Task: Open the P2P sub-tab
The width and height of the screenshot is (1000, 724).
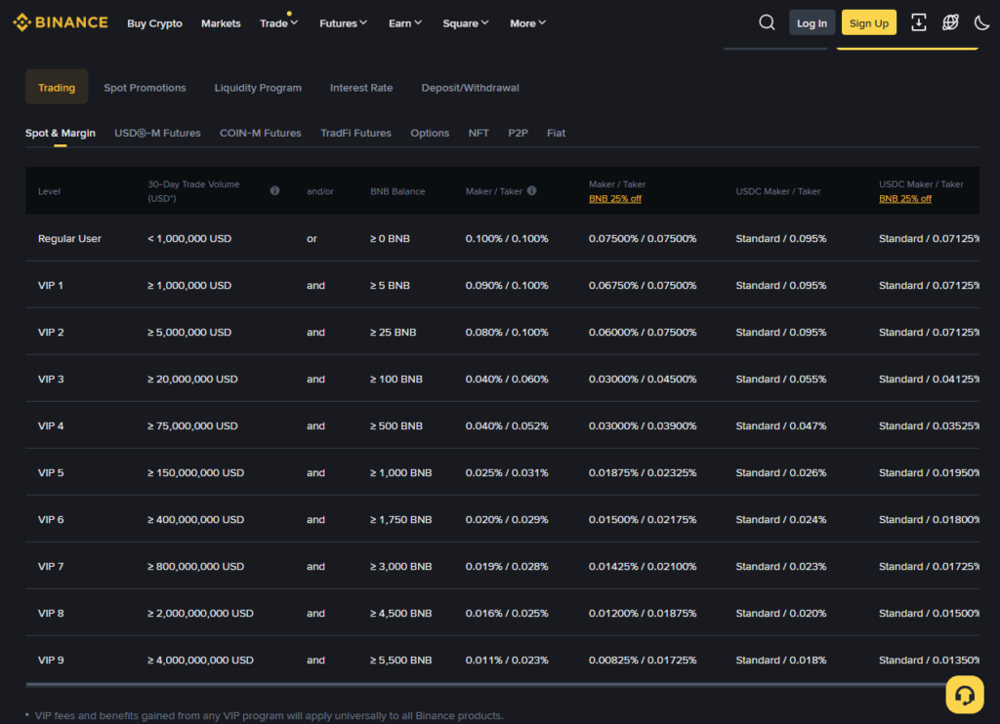Action: coord(518,133)
